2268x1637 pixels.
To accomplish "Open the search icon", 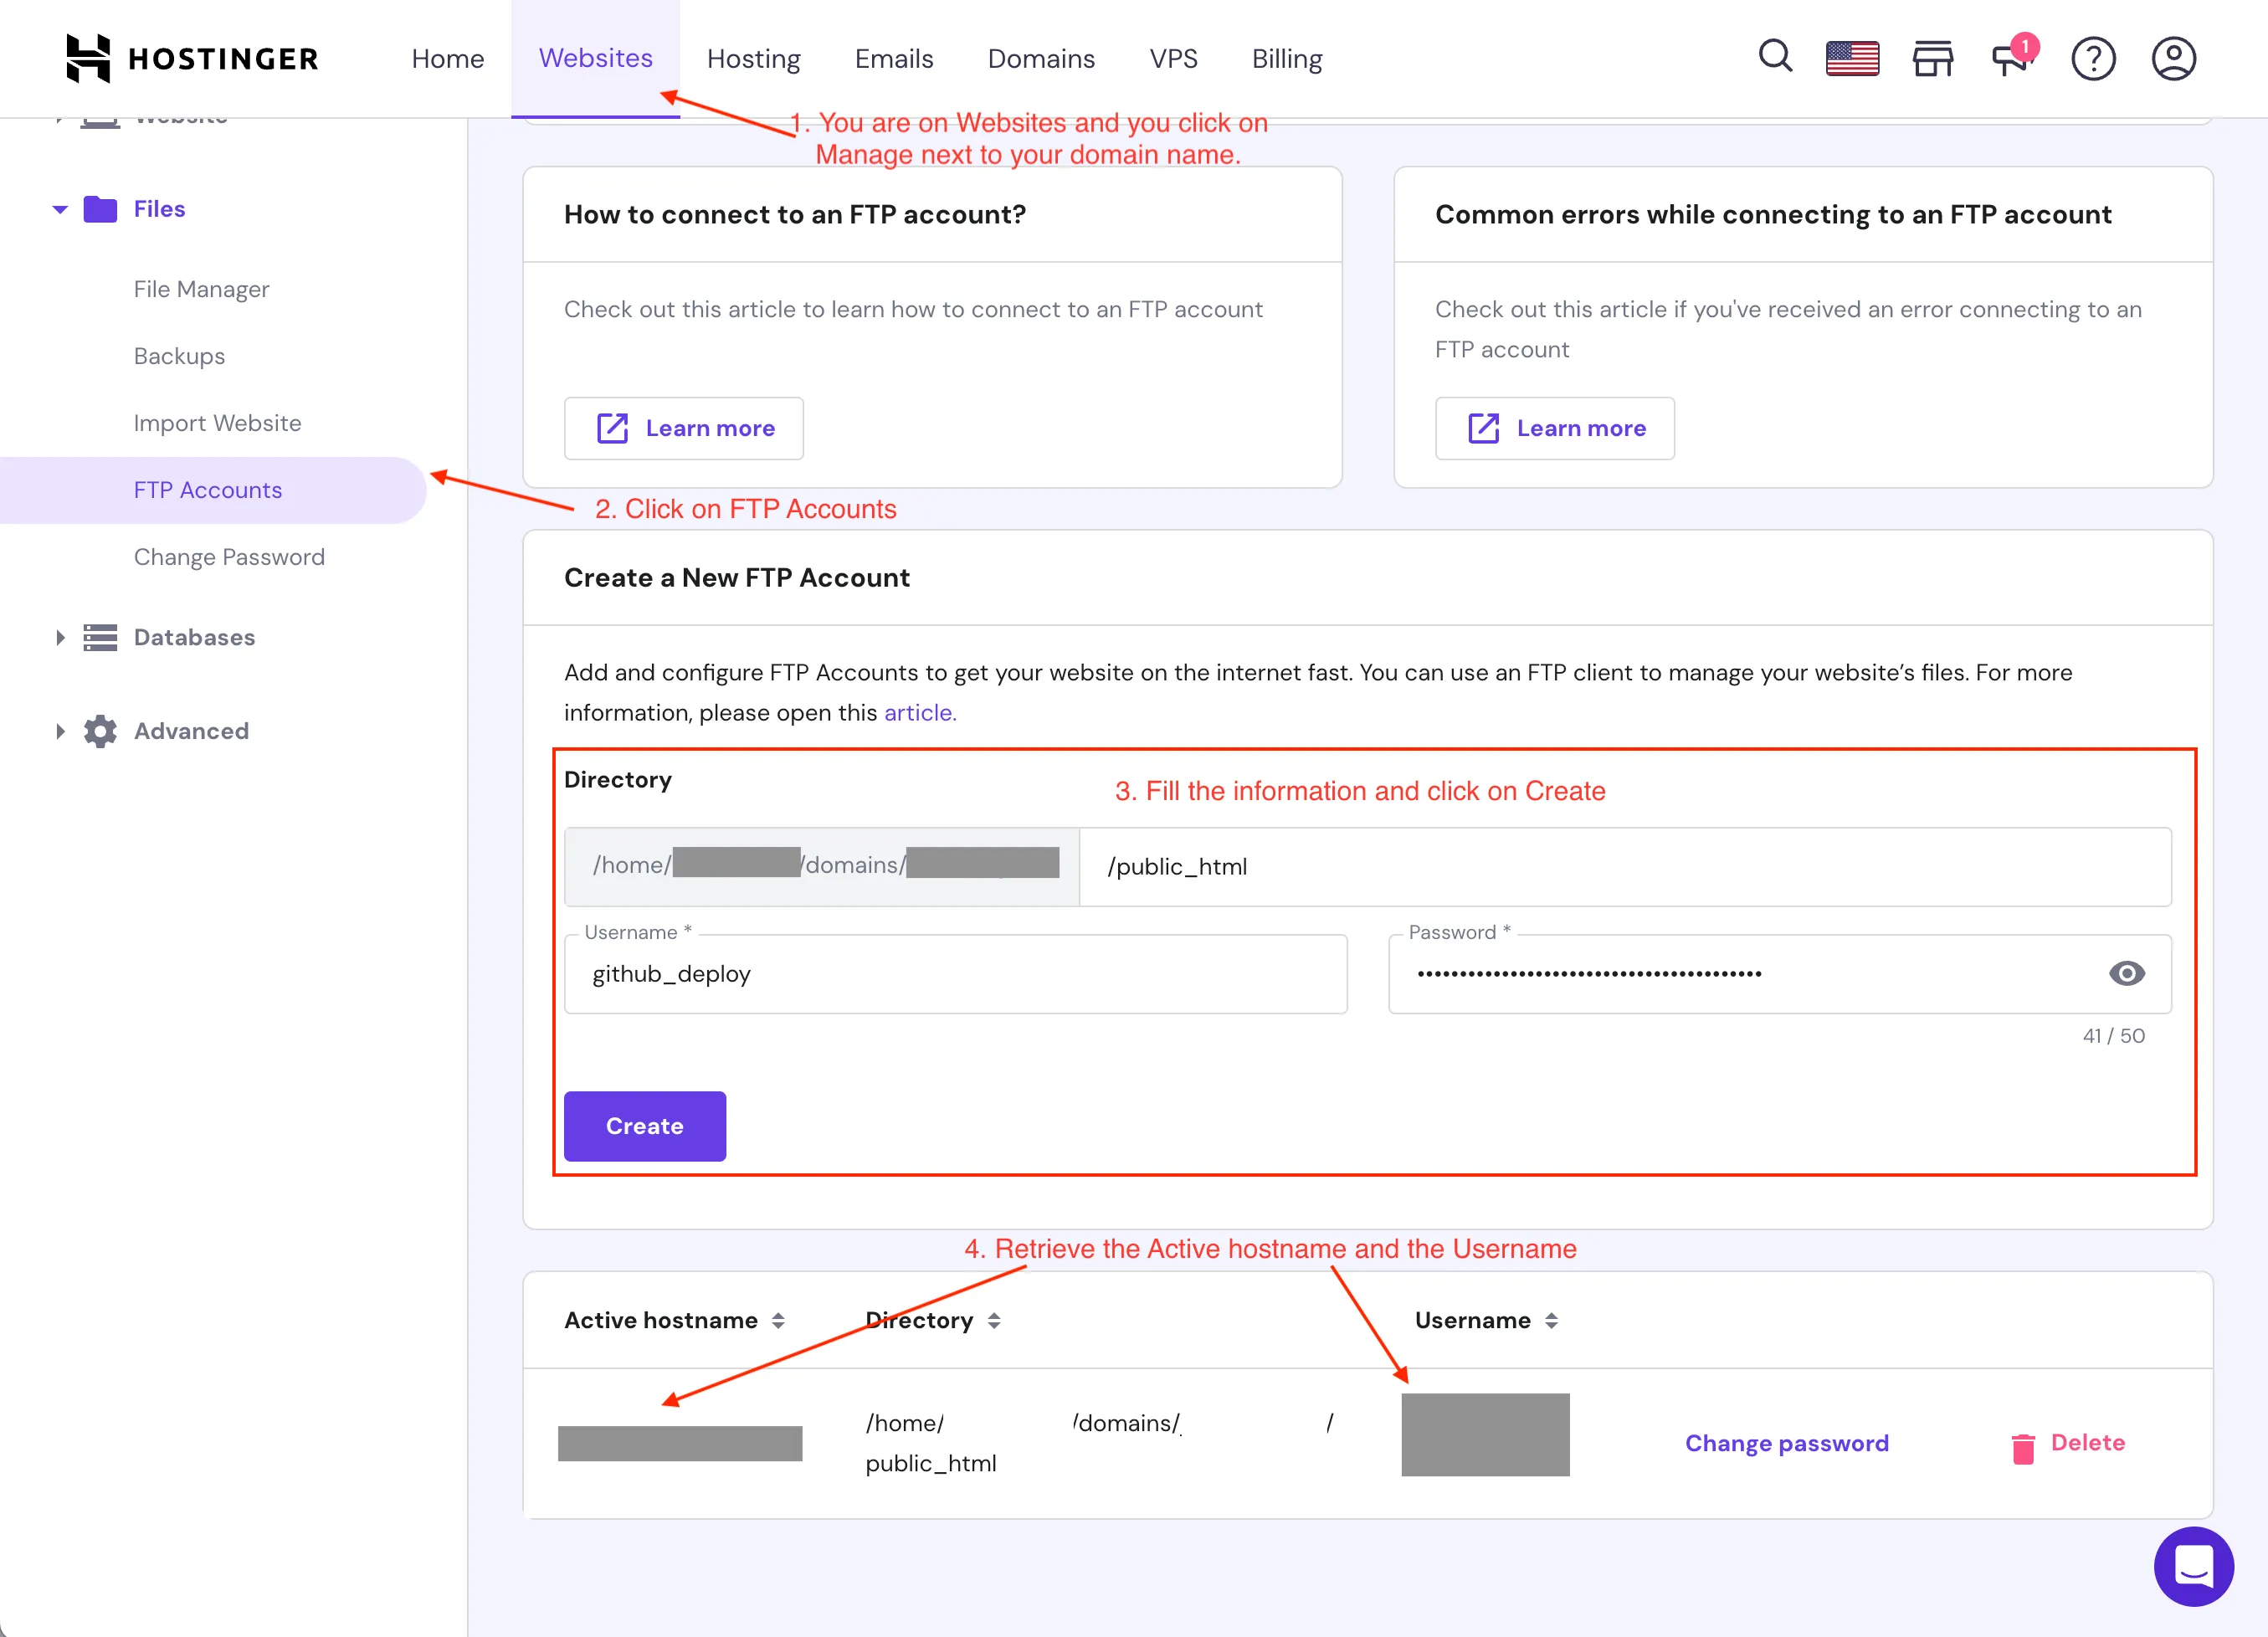I will pyautogui.click(x=1775, y=57).
